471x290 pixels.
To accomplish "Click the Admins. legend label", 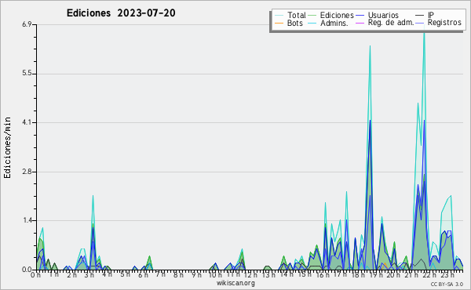I will [334, 23].
